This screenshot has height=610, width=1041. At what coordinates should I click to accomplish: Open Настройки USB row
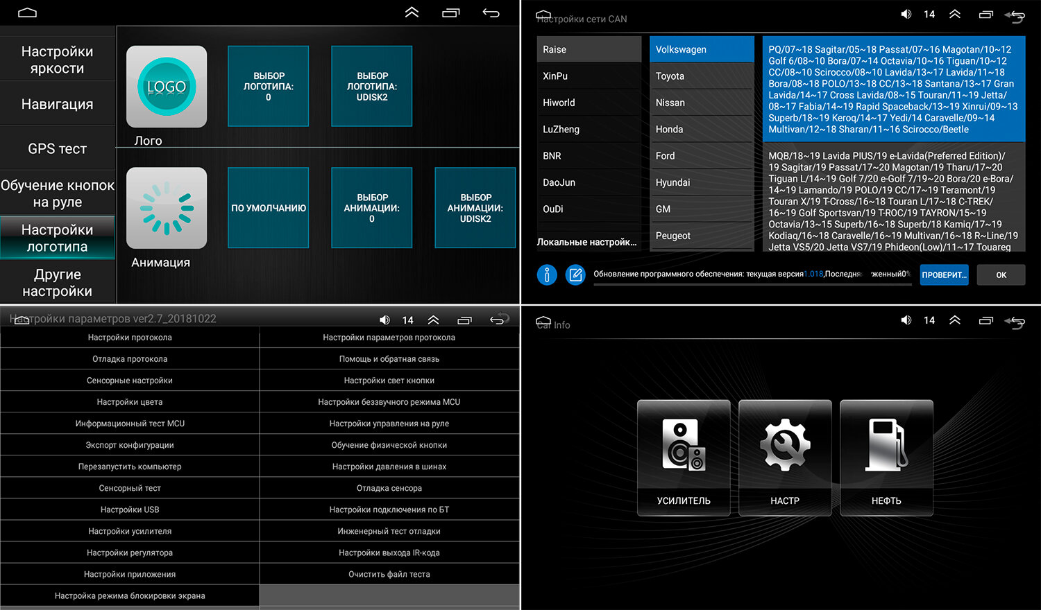(130, 509)
